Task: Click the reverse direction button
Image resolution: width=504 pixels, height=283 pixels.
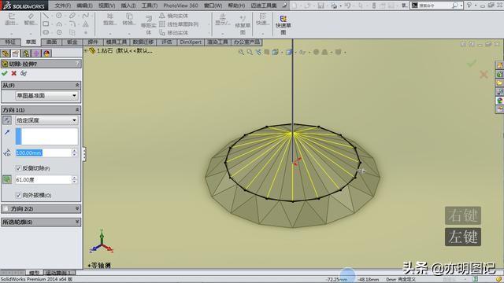Action: click(x=7, y=120)
